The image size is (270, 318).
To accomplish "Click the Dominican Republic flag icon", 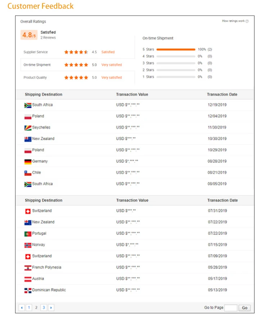I will point(28,290).
